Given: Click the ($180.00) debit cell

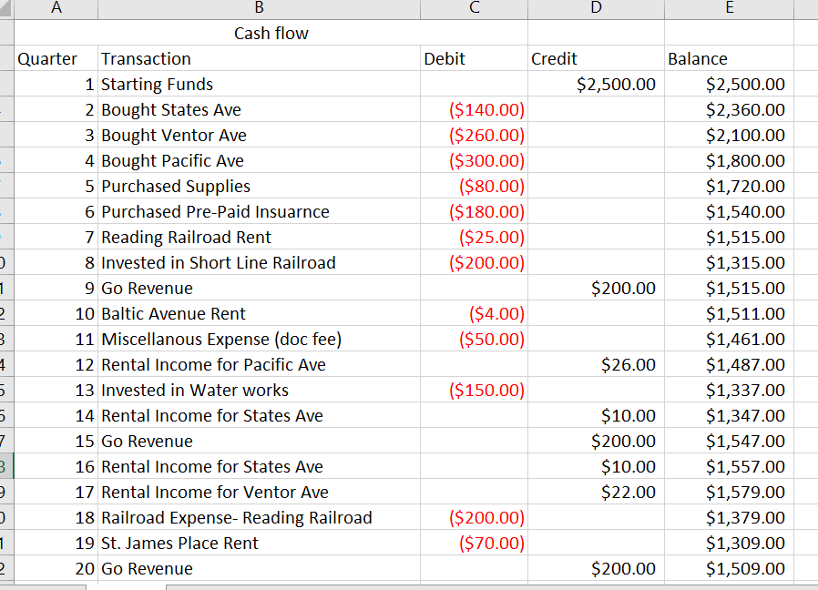Looking at the screenshot, I should pyautogui.click(x=474, y=211).
